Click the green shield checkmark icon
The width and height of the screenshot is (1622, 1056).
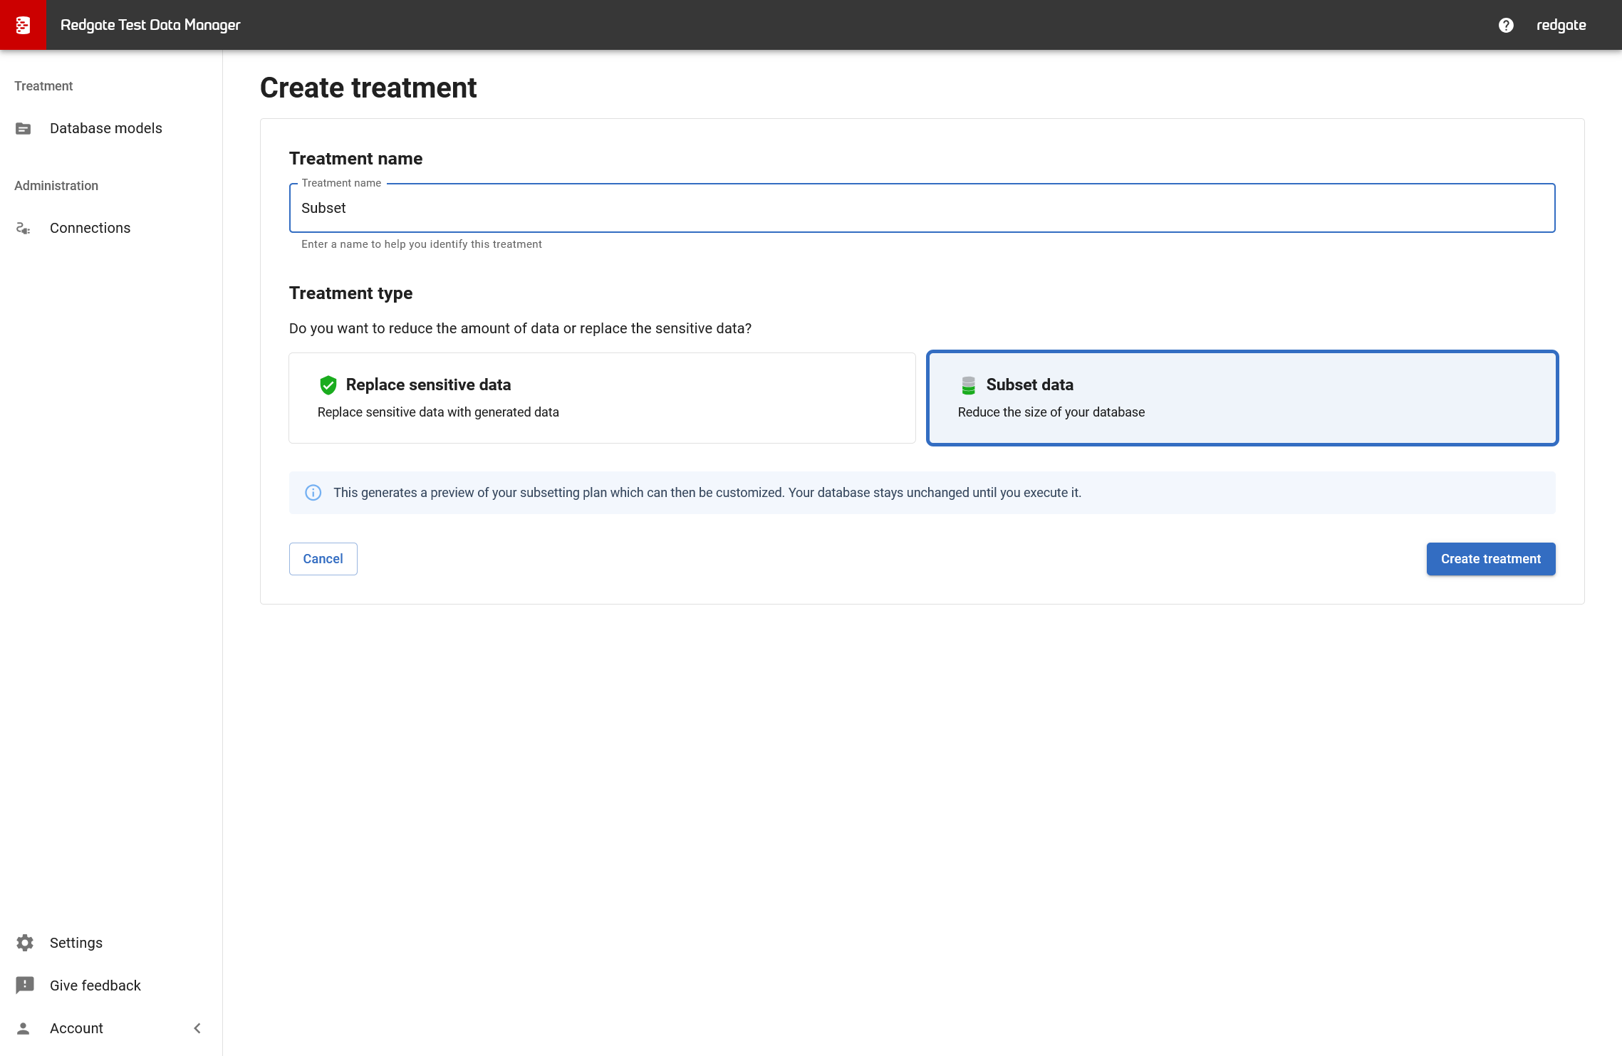328,385
